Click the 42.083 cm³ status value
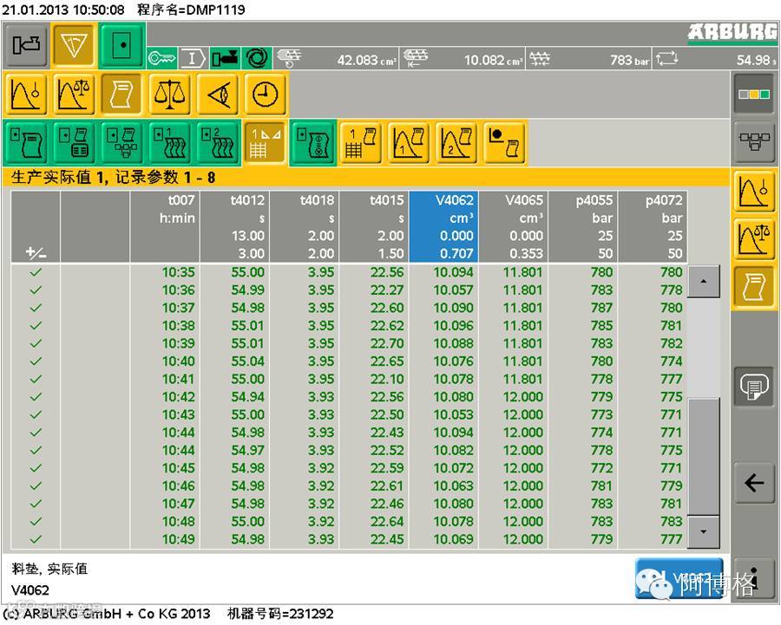This screenshot has width=781, height=625. pyautogui.click(x=366, y=60)
